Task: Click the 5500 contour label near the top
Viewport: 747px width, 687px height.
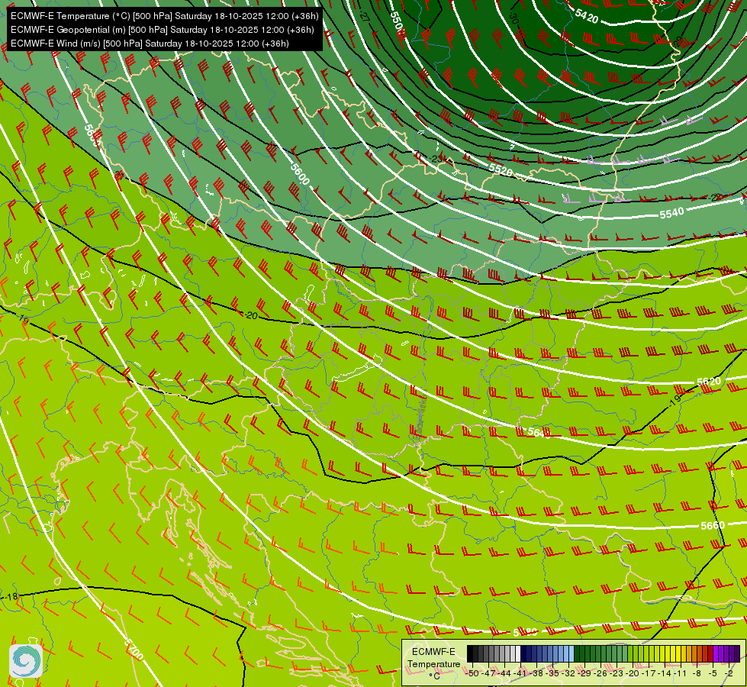Action: [x=397, y=22]
